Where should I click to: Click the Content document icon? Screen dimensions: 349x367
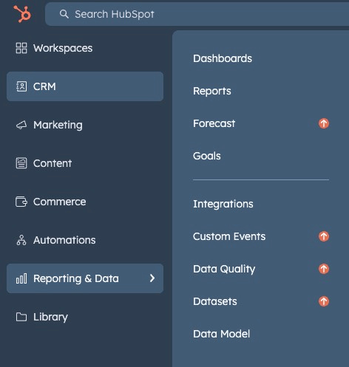(21, 163)
